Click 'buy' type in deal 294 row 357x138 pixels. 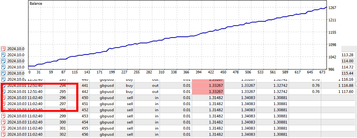point(129,86)
